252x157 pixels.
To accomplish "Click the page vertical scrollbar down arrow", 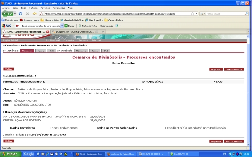I will (x=248, y=144).
